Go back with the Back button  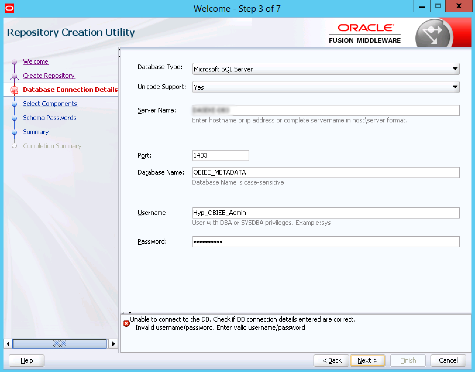(331, 361)
